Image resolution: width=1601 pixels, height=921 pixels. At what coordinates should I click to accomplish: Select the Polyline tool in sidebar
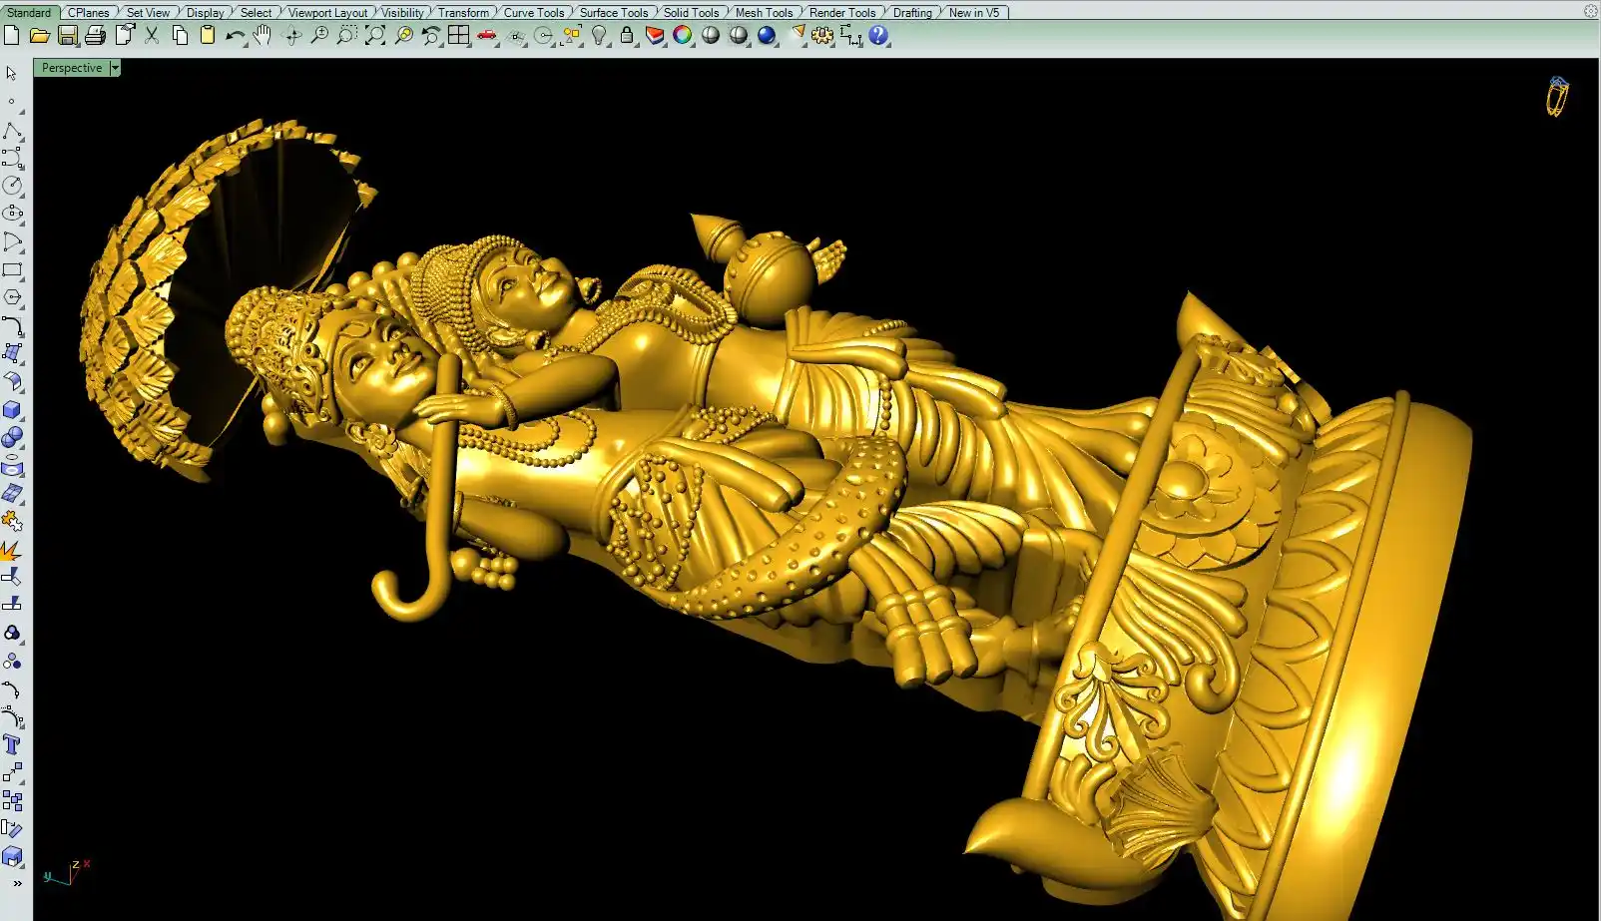(12, 132)
